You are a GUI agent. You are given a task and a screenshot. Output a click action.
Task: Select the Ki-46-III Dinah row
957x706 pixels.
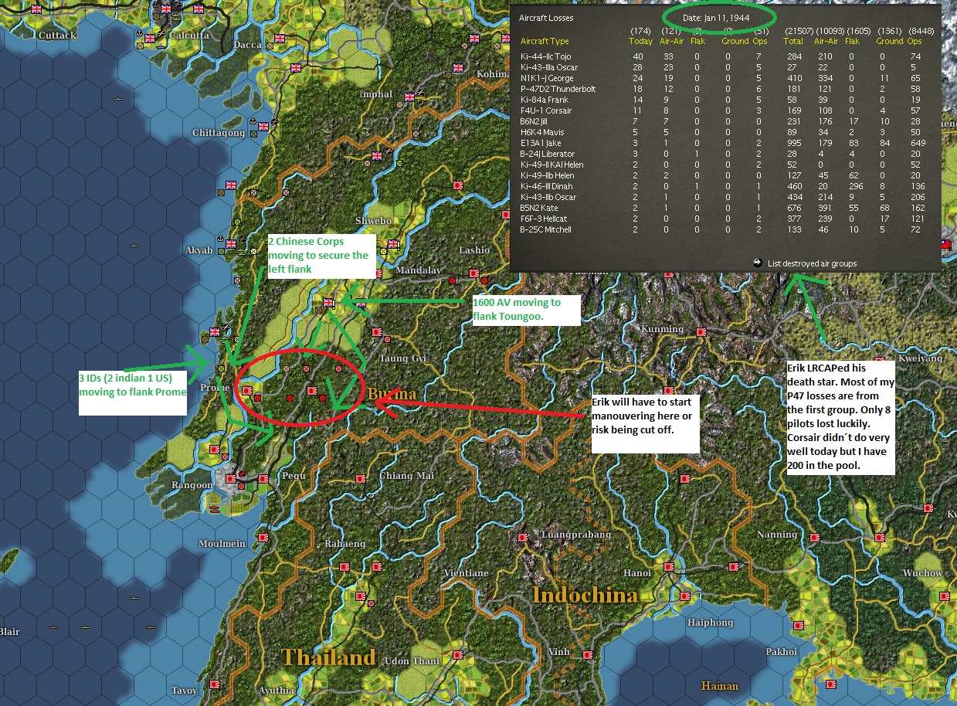722,186
